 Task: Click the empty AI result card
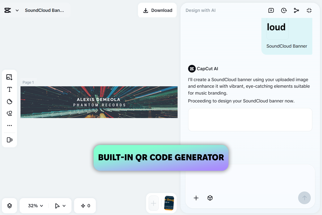tap(250, 120)
